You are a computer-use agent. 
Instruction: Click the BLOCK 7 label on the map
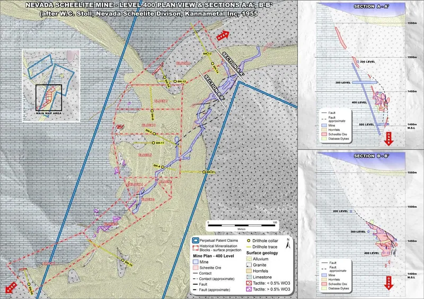point(161,101)
